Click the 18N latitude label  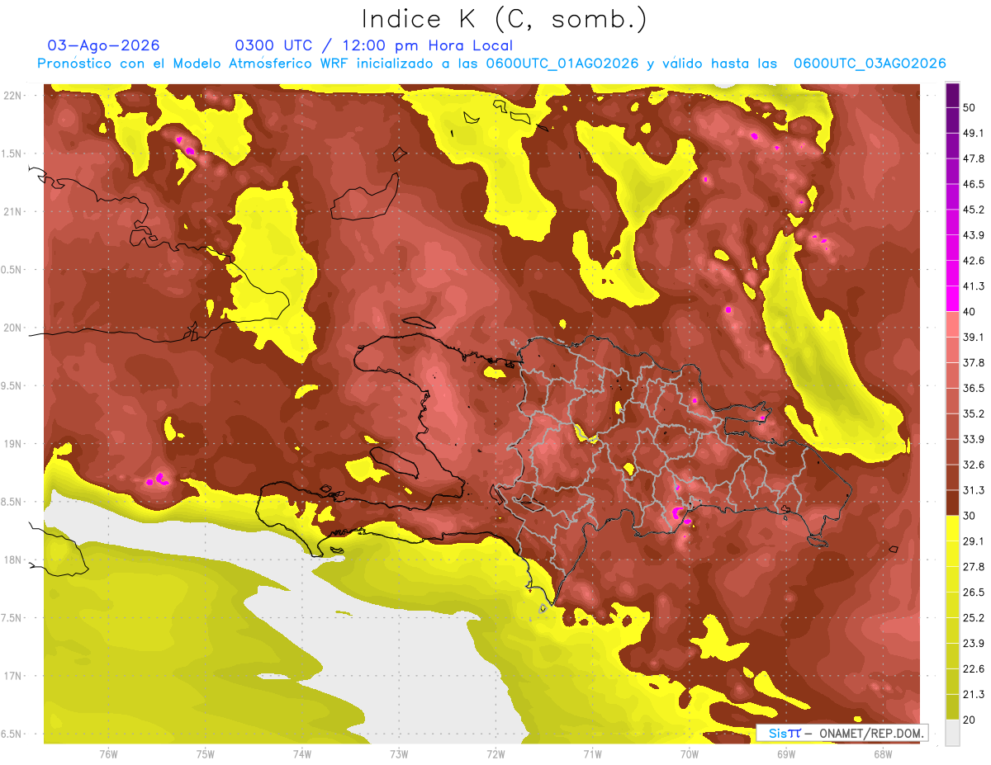pyautogui.click(x=12, y=560)
